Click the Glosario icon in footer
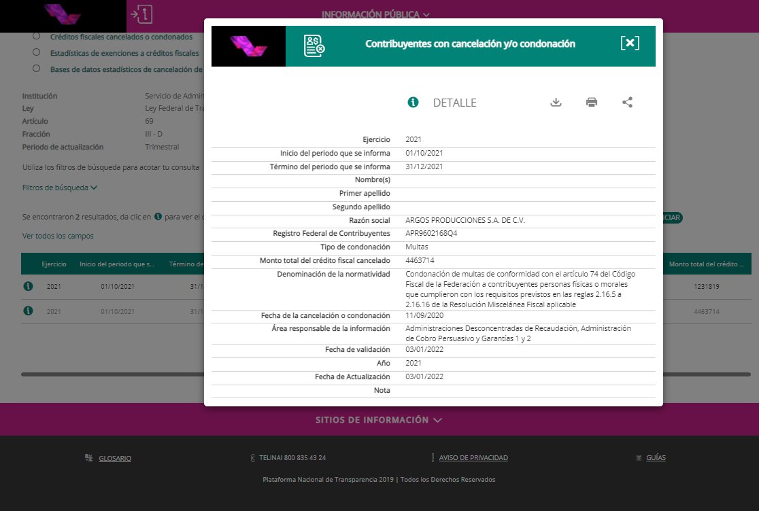 pos(88,457)
